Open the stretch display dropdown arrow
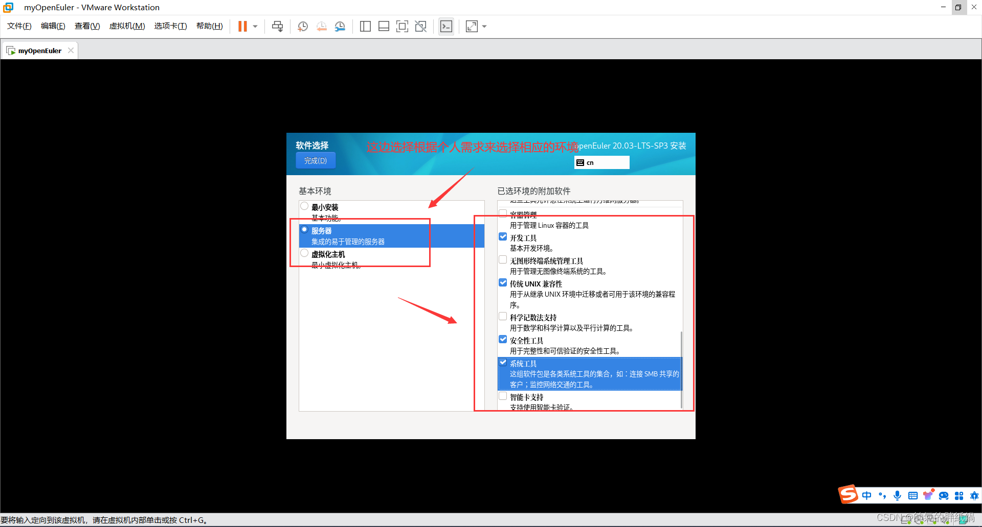982x527 pixels. (x=484, y=27)
